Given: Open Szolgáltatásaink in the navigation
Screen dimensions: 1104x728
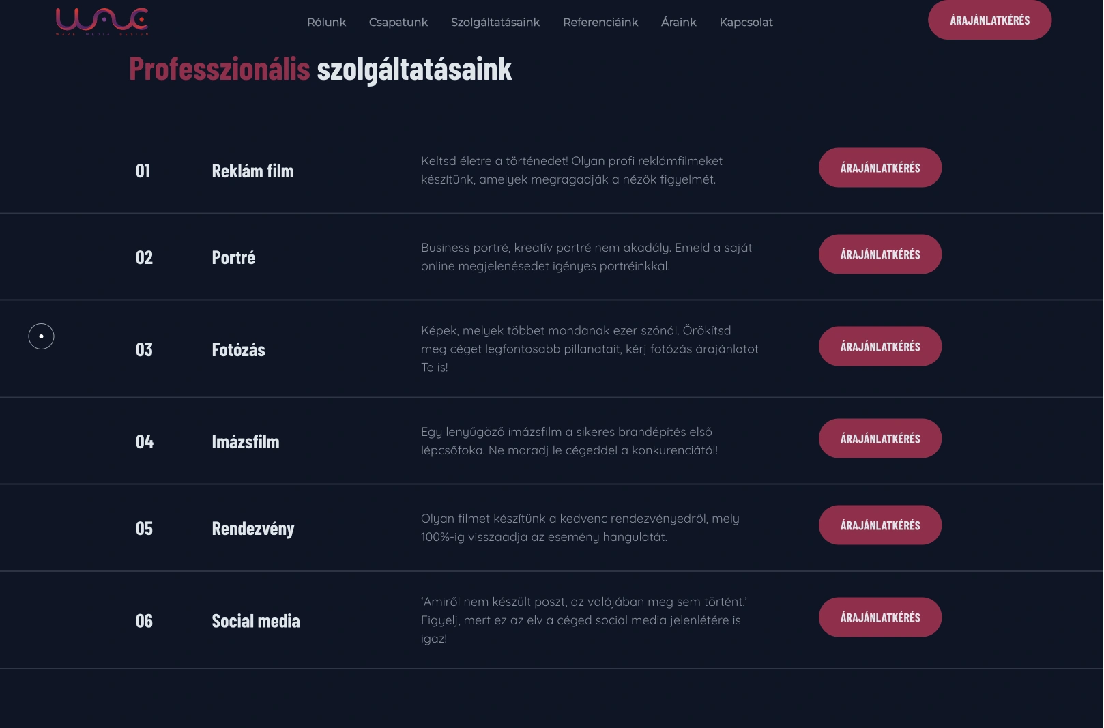Looking at the screenshot, I should coord(495,22).
